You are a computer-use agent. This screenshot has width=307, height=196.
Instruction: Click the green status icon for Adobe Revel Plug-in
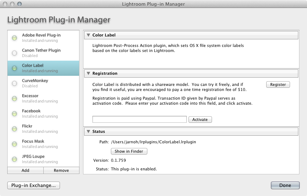[14, 38]
